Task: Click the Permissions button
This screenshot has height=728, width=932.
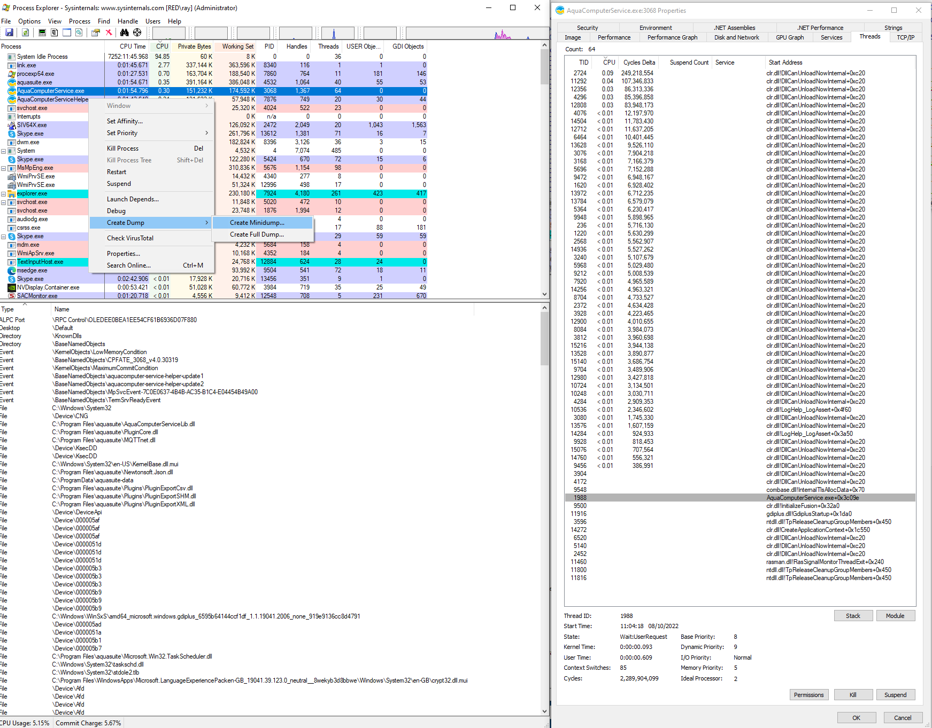Action: pos(808,695)
